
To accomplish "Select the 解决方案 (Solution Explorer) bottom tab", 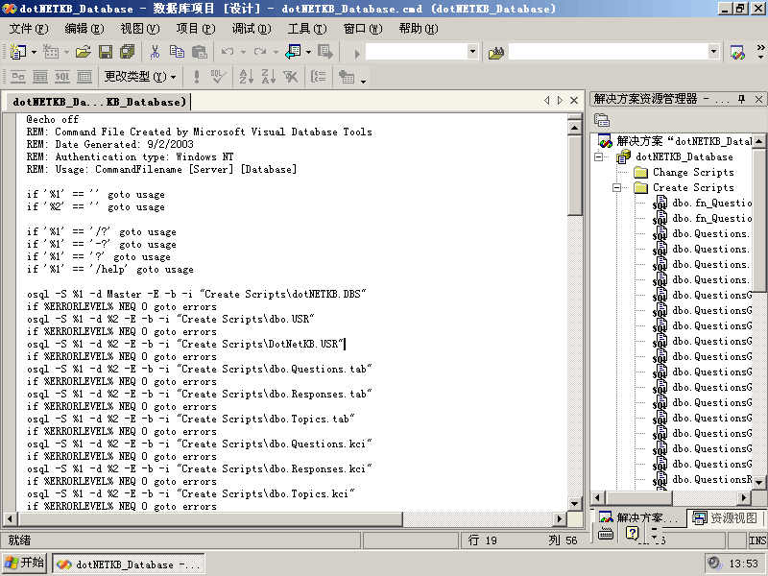I will [x=638, y=517].
